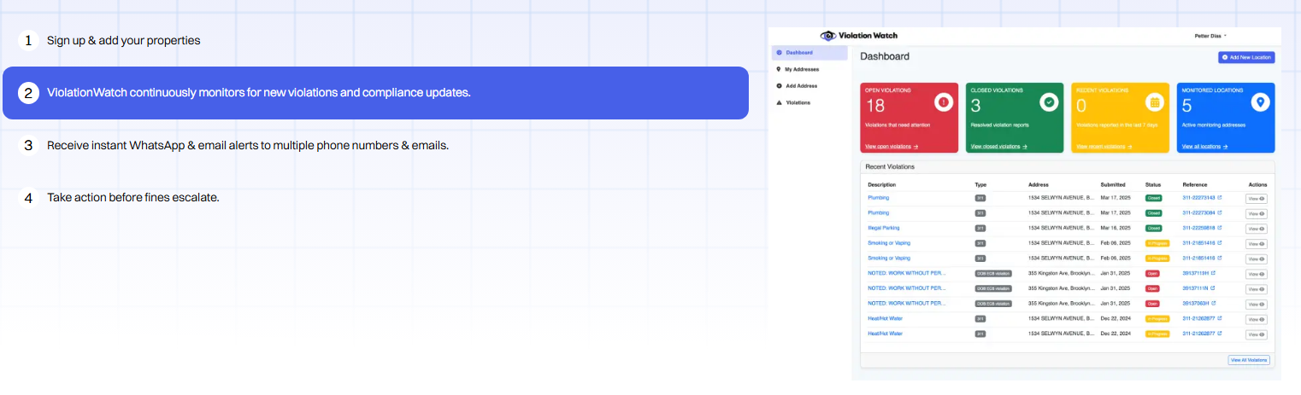This screenshot has height=395, width=1301.
Task: Open reference link 39137119H
Action: pyautogui.click(x=1195, y=273)
